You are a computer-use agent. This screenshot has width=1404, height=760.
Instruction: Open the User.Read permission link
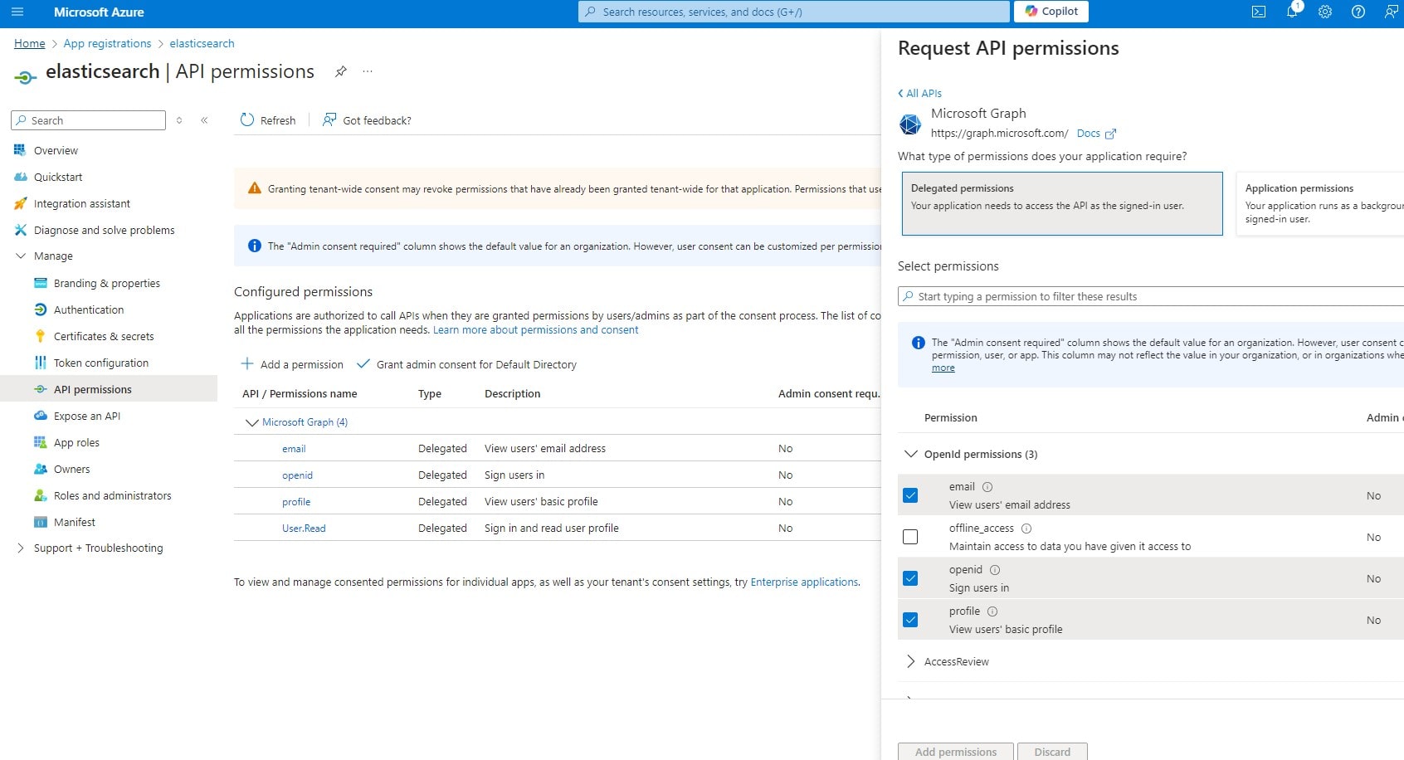304,529
